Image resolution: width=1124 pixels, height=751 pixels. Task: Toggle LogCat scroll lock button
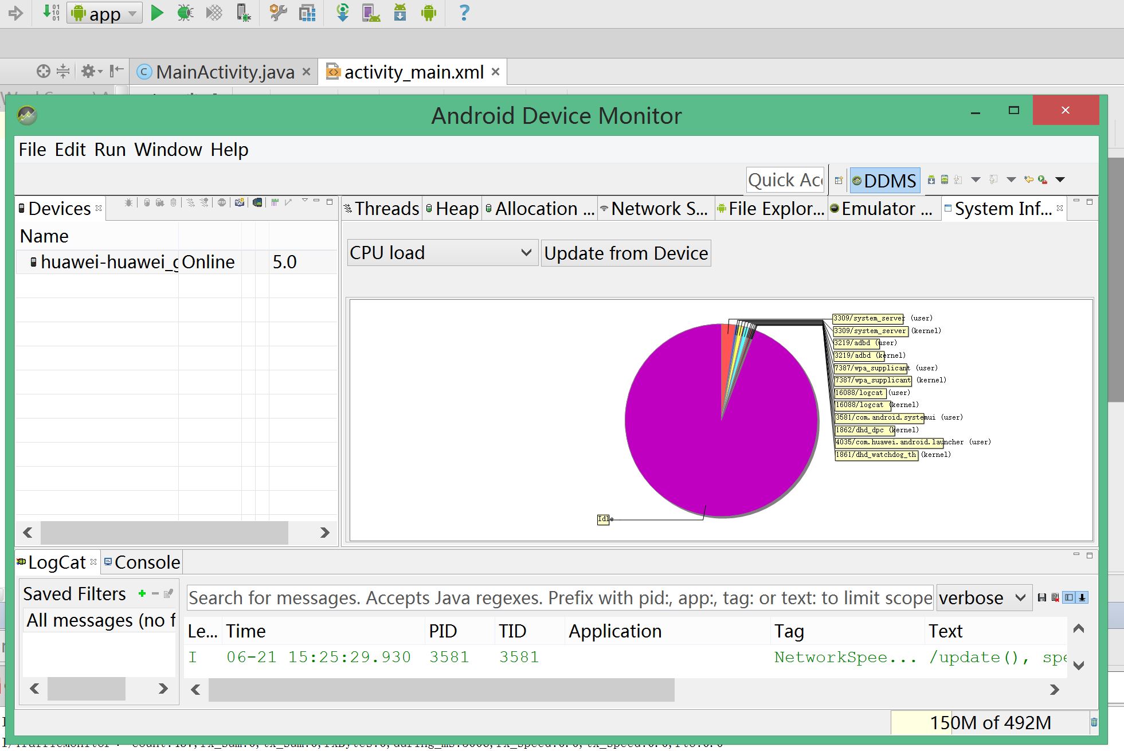(1082, 598)
